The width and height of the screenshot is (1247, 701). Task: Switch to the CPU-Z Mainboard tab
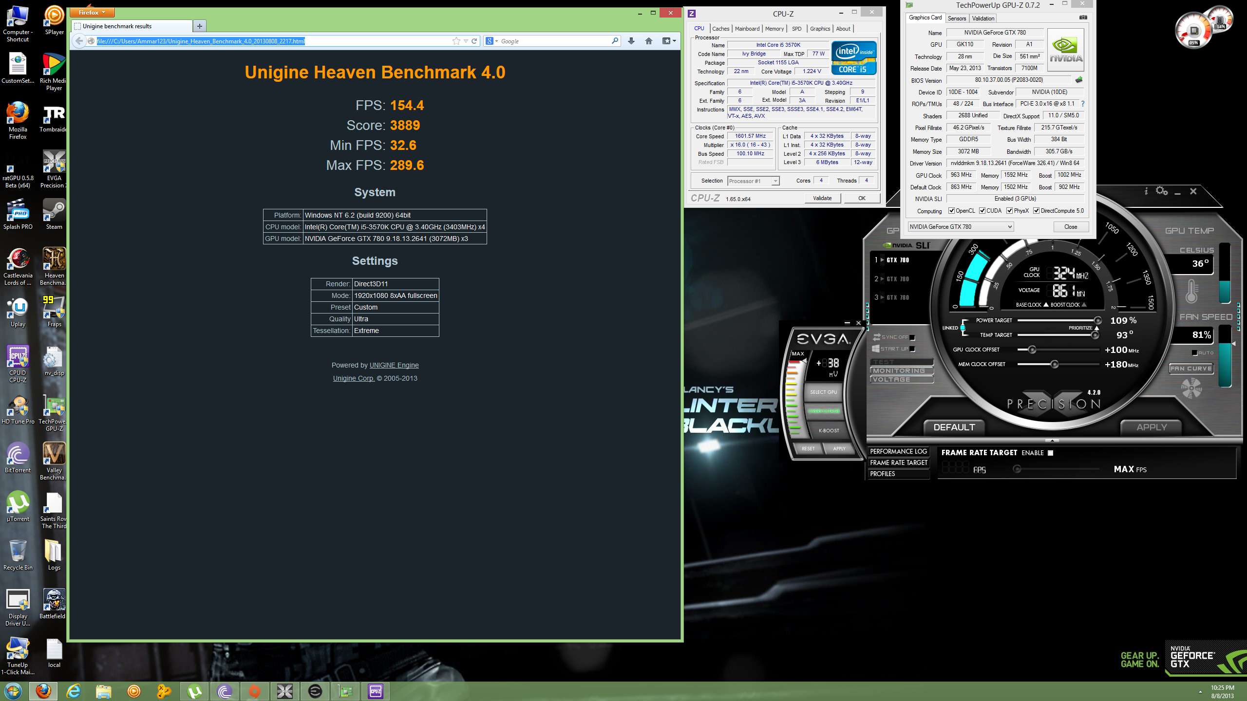[747, 29]
